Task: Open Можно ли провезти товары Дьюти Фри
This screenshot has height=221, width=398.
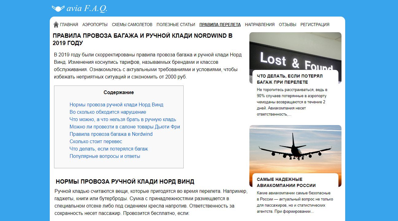Action: coord(125,127)
